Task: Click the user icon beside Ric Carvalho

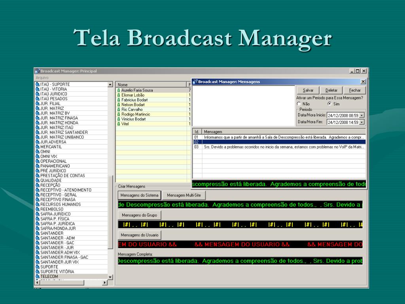Action: tap(119, 109)
